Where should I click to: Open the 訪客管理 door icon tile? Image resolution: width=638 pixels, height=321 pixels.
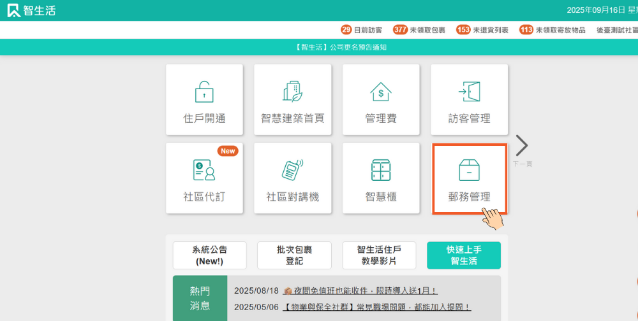[x=469, y=99]
